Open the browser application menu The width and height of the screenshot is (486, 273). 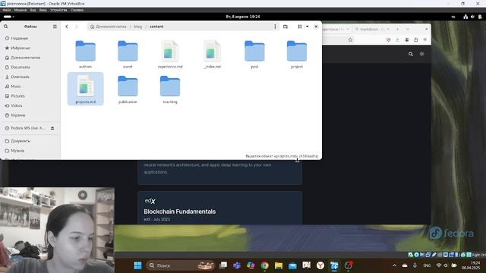[x=425, y=39]
